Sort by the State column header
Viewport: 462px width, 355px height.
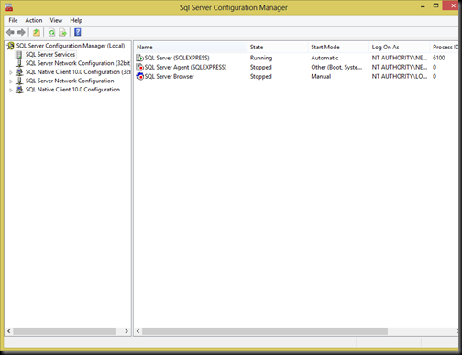coord(278,47)
